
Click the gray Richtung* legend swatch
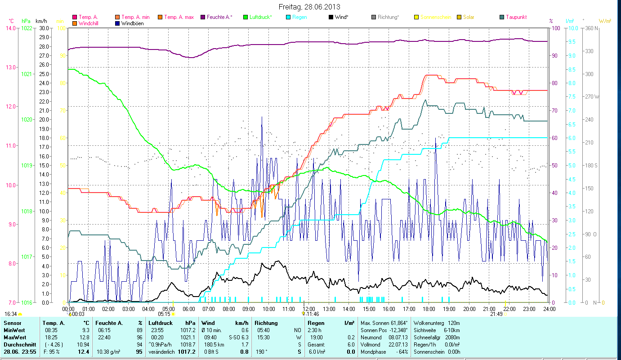pyautogui.click(x=373, y=18)
